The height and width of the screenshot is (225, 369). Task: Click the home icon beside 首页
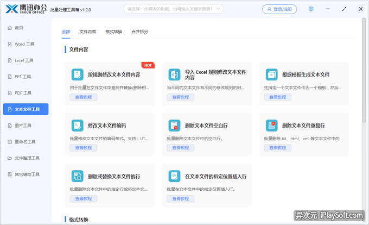tap(10, 28)
